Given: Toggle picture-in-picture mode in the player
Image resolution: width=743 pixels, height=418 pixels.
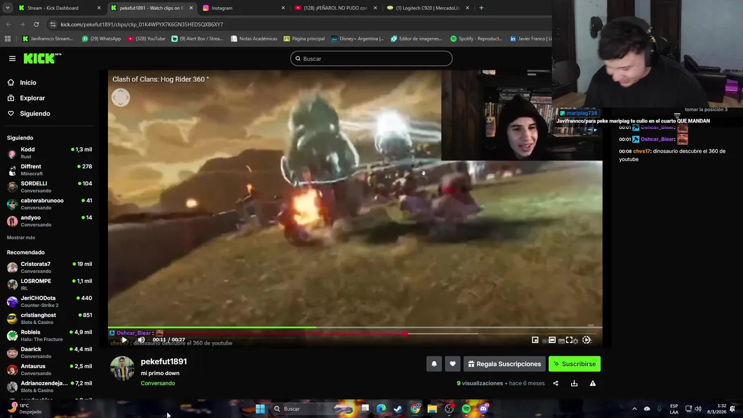Looking at the screenshot, I should coord(535,340).
